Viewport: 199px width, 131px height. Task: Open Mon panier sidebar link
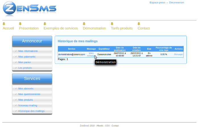[x=25, y=62]
